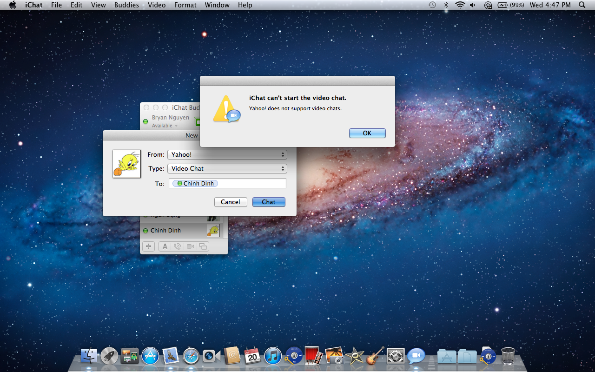Open the Wi-Fi status menu
The image size is (595, 372).
pos(460,5)
